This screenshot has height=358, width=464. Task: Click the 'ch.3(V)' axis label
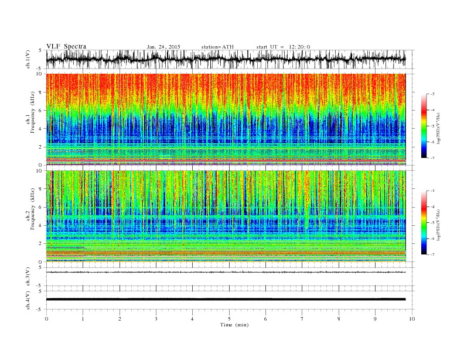tap(28, 277)
